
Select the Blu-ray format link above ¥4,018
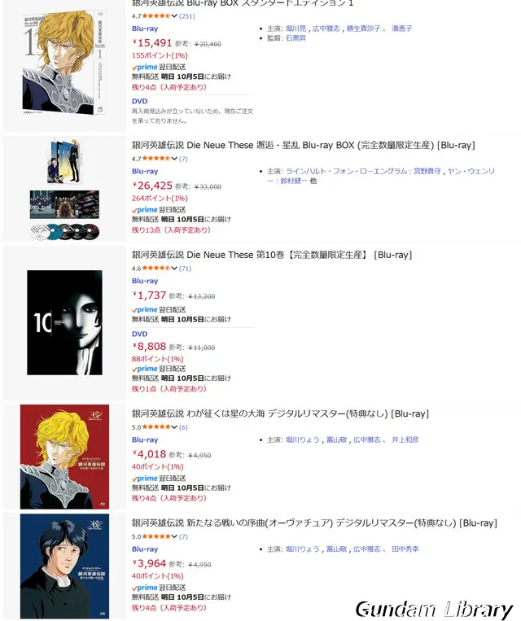click(x=145, y=440)
